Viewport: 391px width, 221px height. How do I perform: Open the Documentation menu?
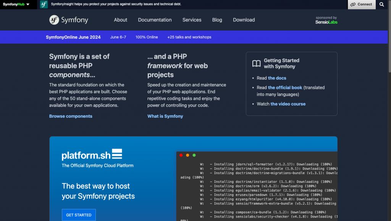click(x=155, y=20)
